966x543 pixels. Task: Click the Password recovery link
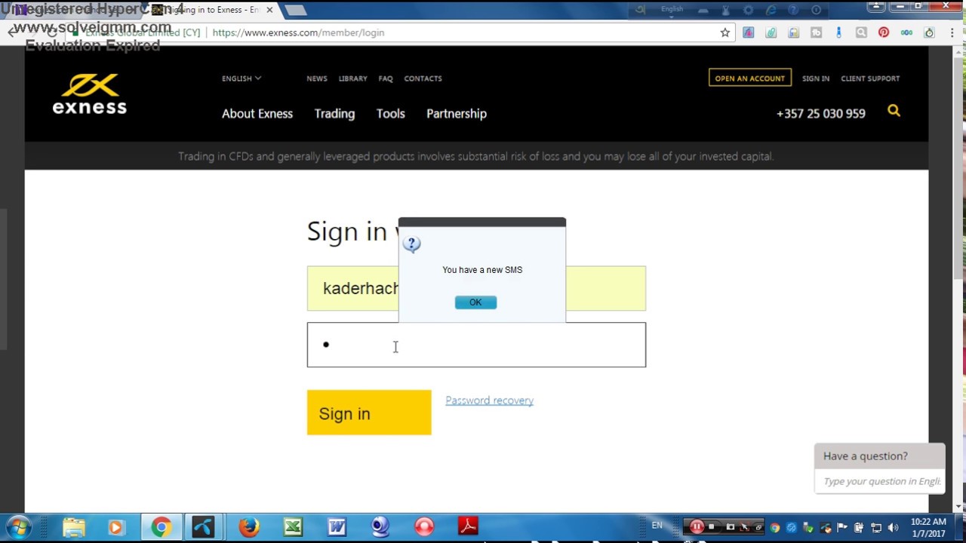pos(489,400)
